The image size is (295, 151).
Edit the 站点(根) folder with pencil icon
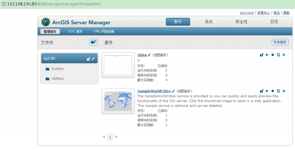point(93,59)
